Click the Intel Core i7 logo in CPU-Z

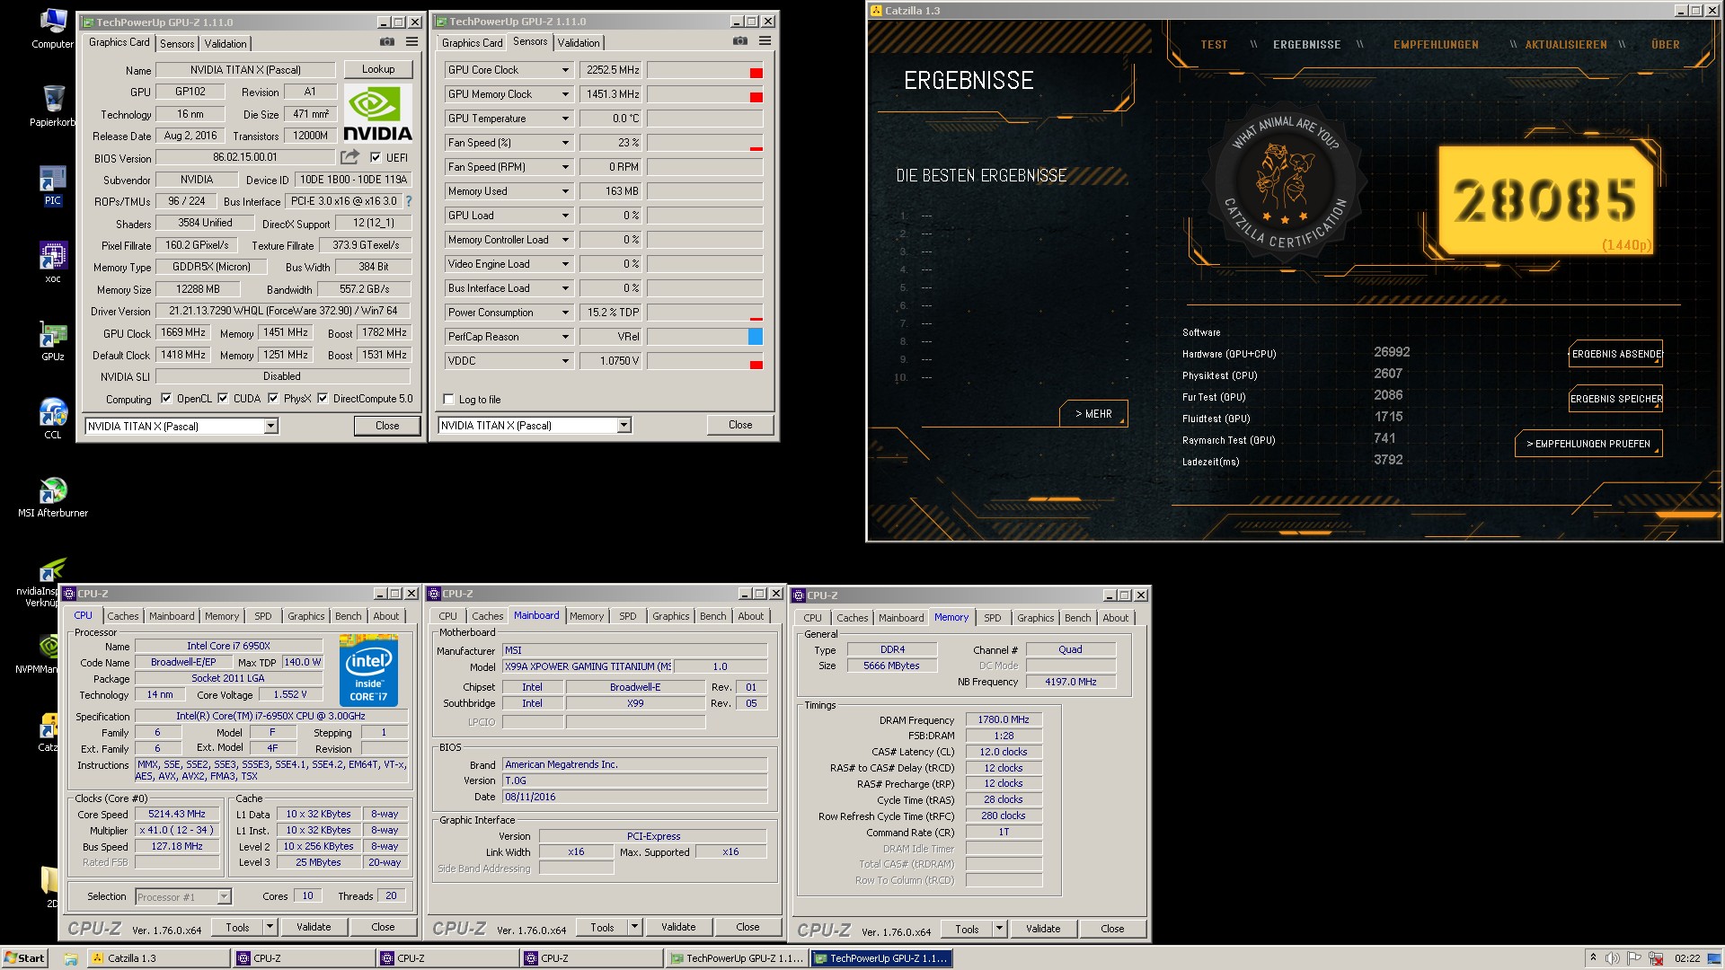(x=368, y=670)
